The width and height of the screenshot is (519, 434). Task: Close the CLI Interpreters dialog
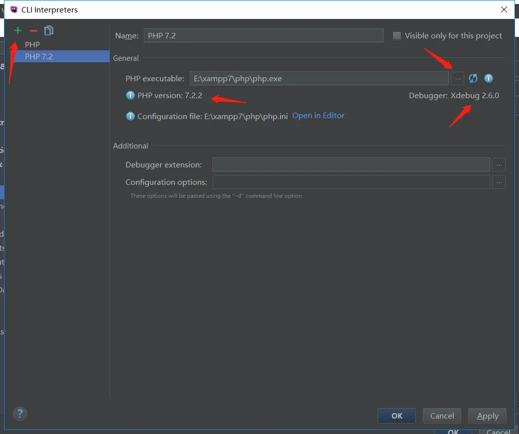point(504,9)
